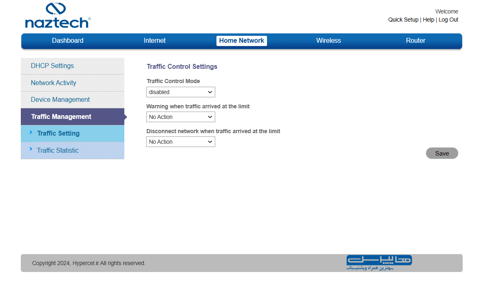
Task: Log Out of the router
Action: (448, 20)
